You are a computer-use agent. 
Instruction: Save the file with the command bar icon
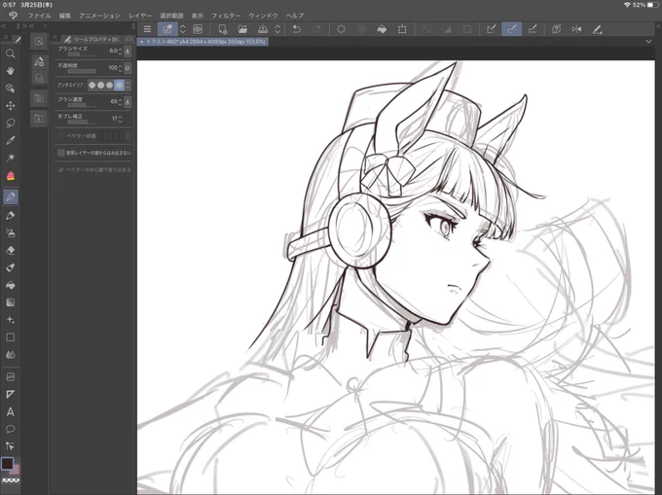263,29
